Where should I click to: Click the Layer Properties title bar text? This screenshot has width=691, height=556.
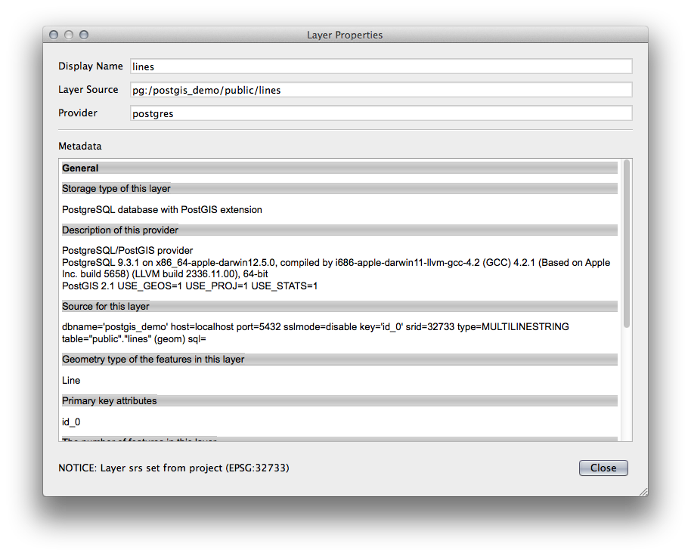[x=345, y=35]
